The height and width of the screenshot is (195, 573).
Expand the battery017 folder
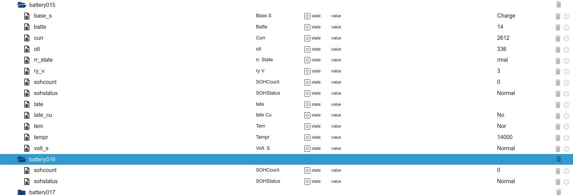(22, 192)
